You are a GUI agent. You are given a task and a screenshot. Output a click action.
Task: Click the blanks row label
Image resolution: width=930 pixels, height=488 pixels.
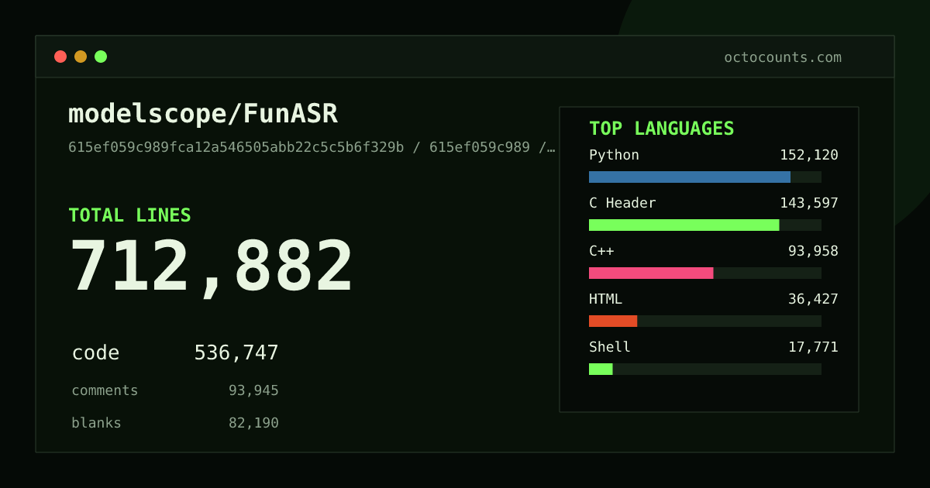tap(96, 423)
